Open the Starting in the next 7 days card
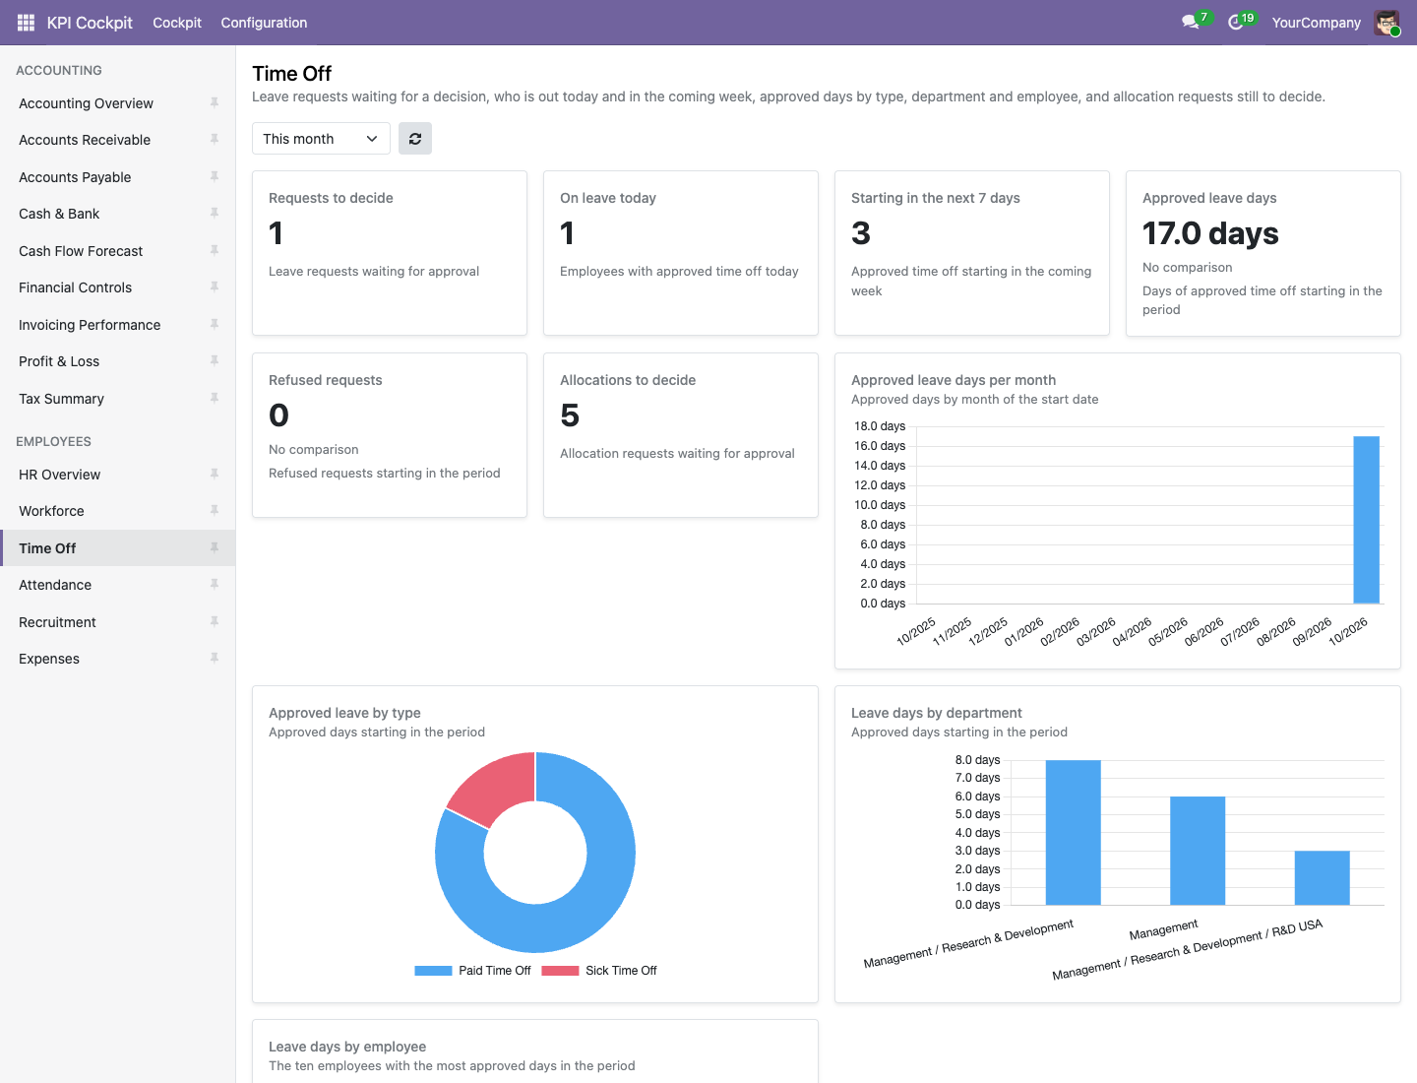This screenshot has width=1417, height=1083. coord(972,253)
